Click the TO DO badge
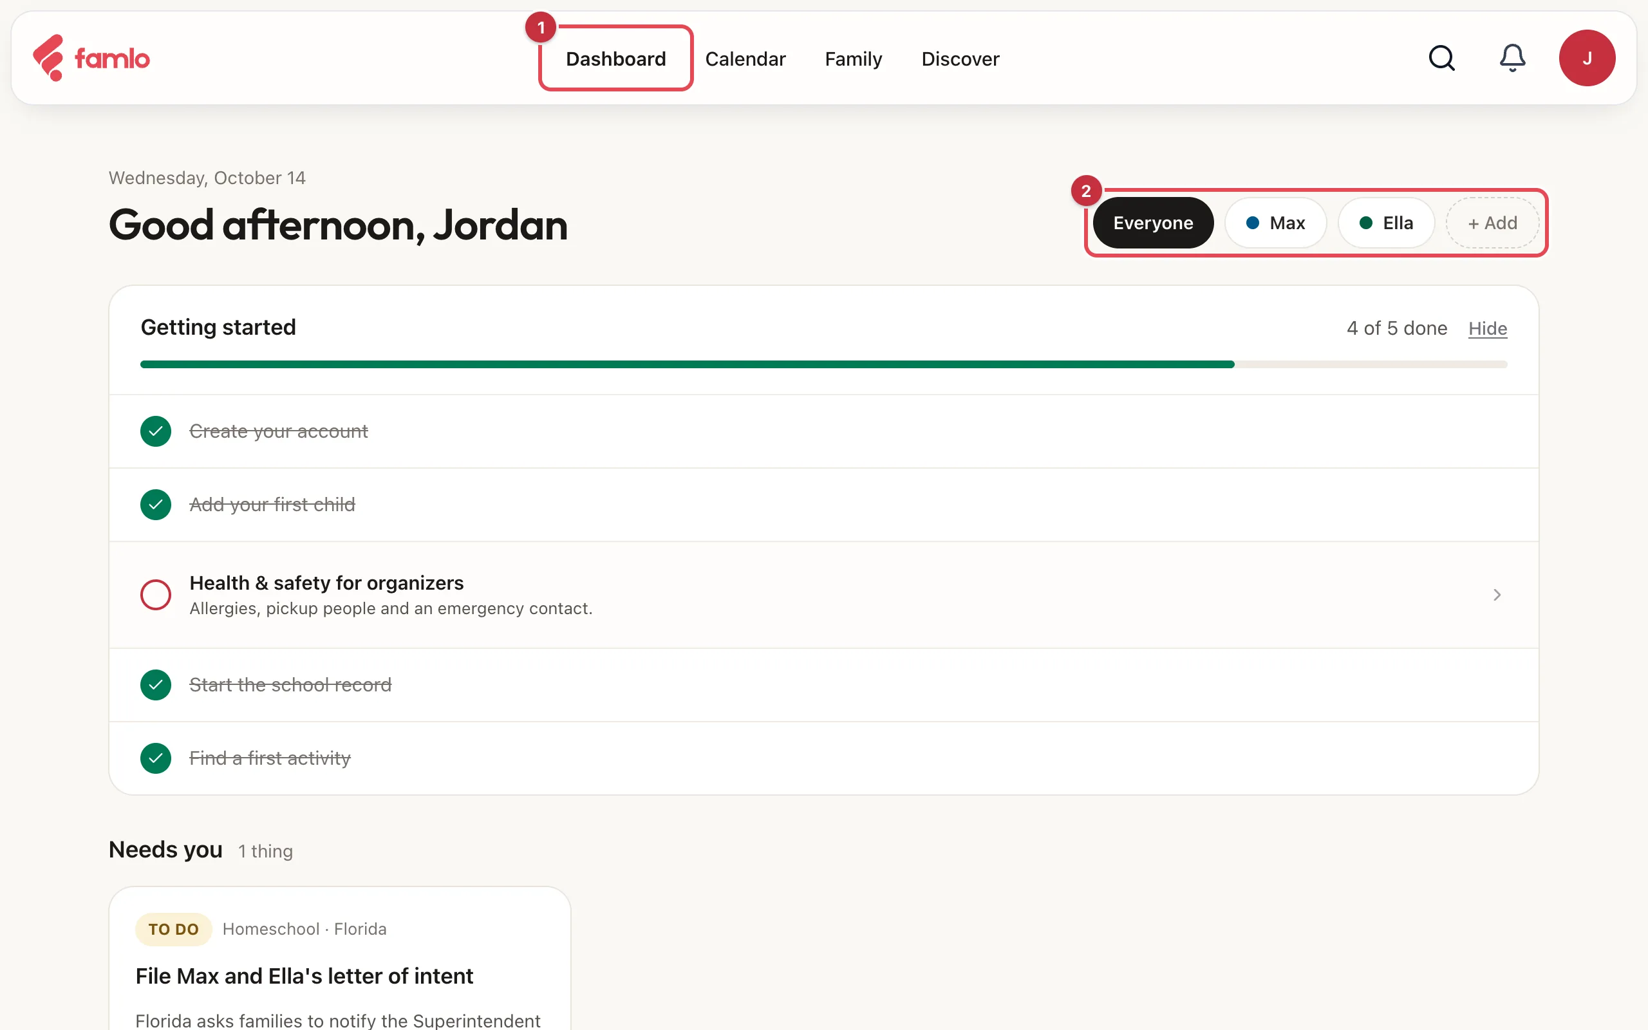The height and width of the screenshot is (1030, 1648). click(174, 929)
